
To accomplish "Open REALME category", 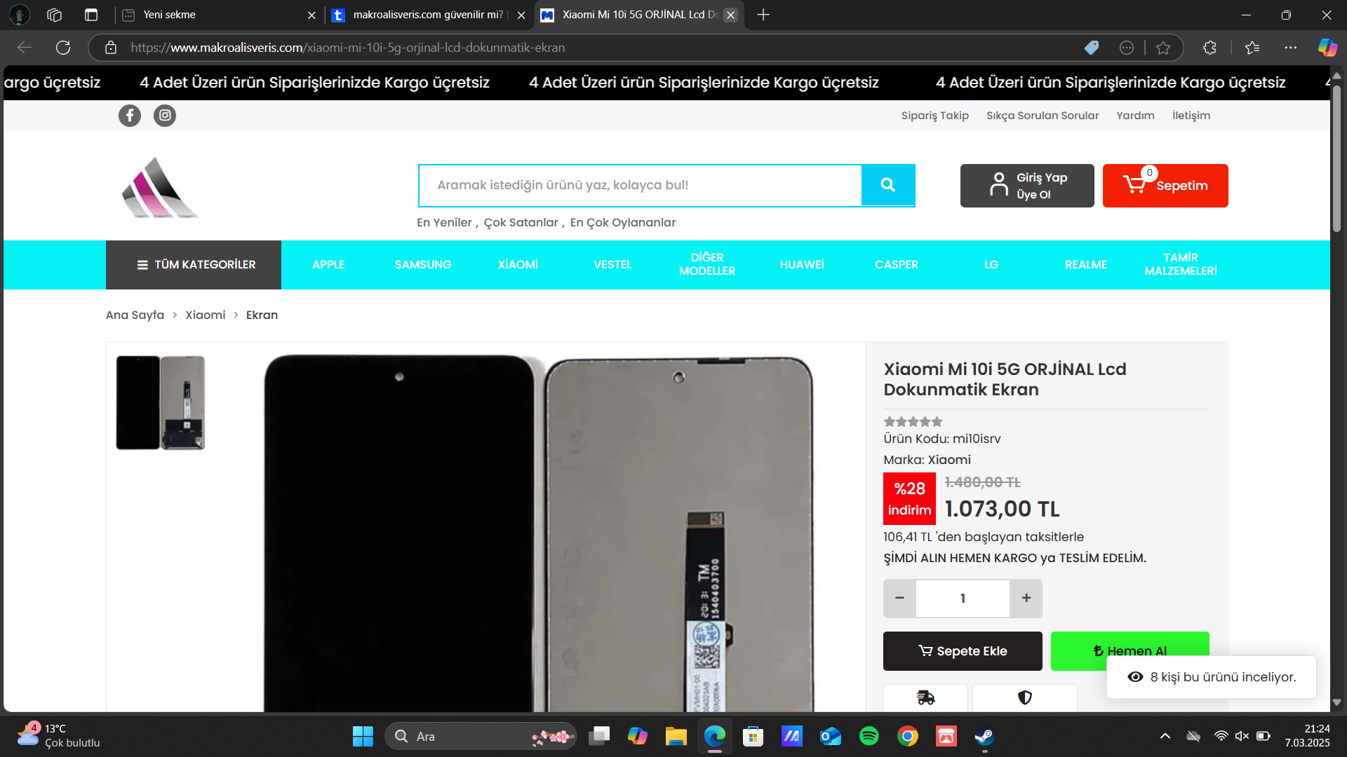I will (x=1086, y=265).
